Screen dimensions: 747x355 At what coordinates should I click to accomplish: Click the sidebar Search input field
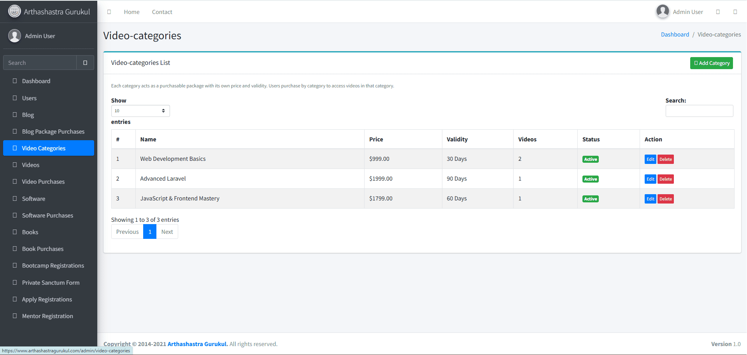pos(40,63)
